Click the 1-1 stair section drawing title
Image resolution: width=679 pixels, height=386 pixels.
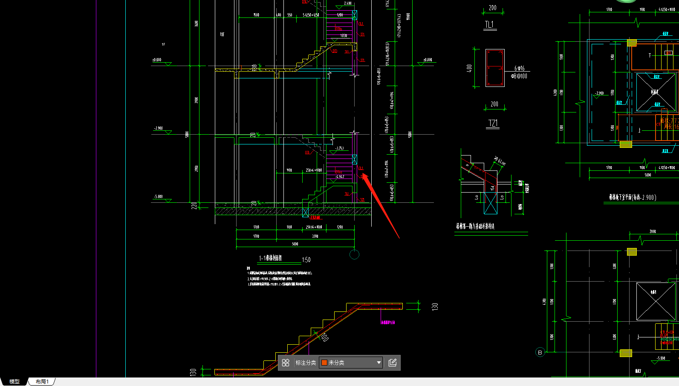[x=270, y=258]
